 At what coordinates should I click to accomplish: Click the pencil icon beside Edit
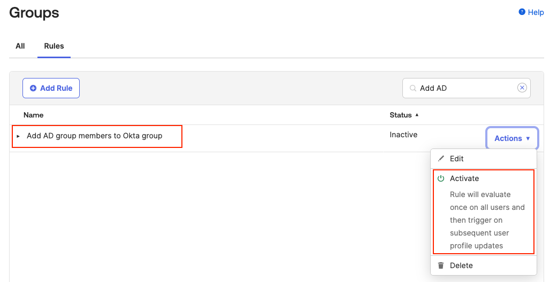pos(441,159)
